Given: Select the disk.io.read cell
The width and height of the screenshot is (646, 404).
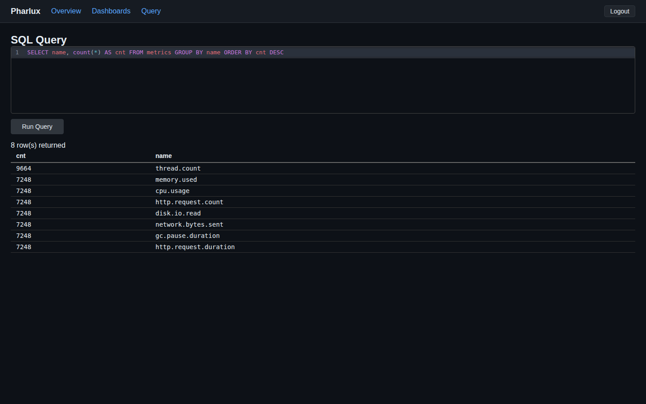Looking at the screenshot, I should [x=178, y=213].
